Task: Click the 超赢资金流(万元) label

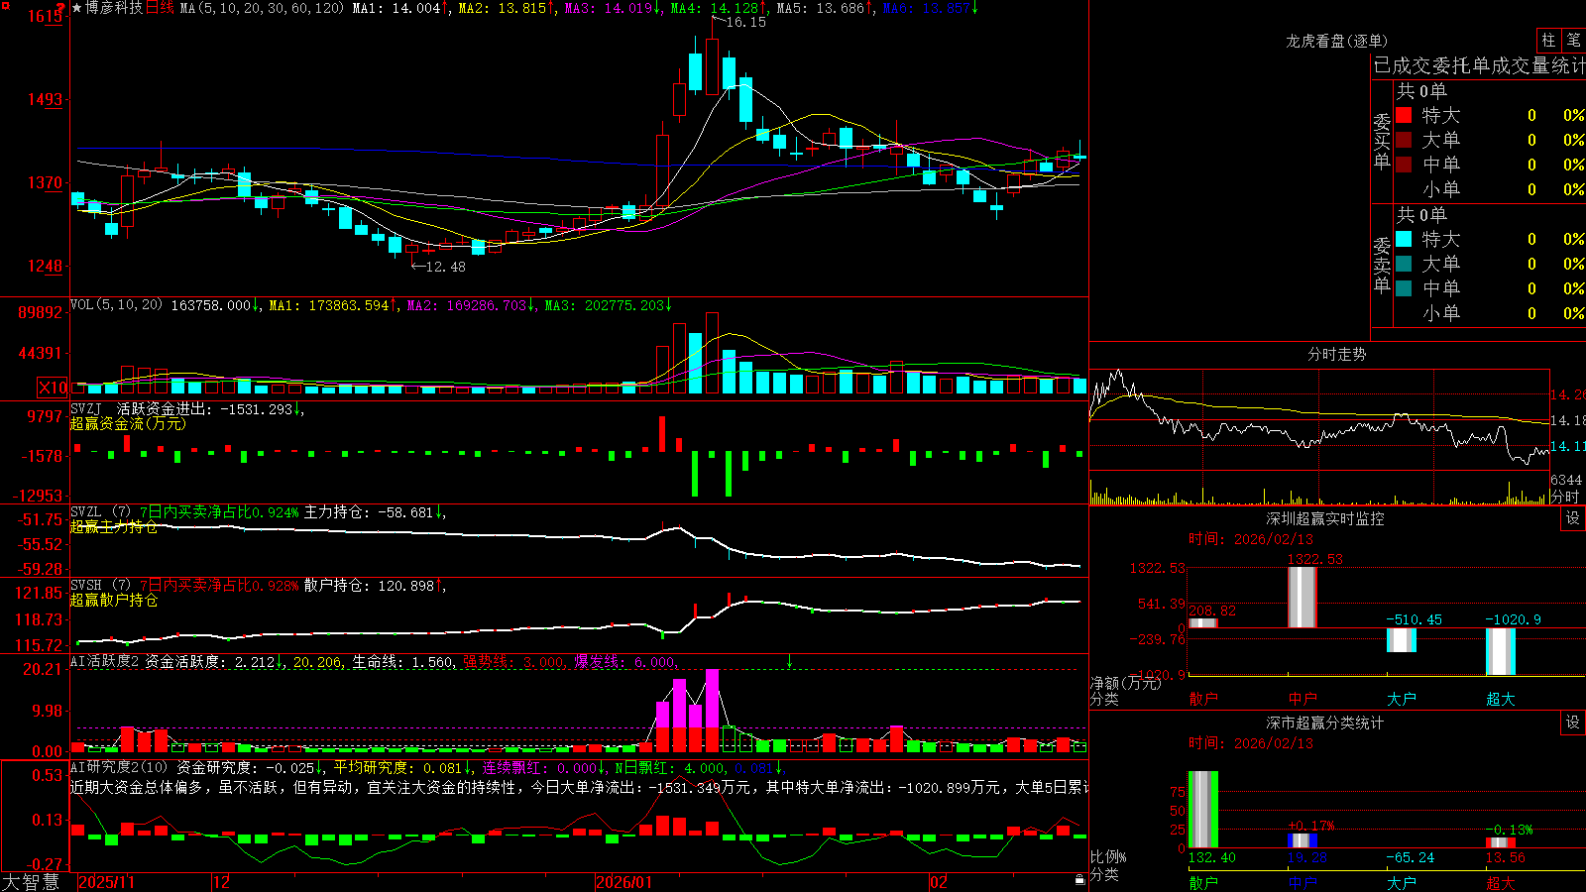Action: point(128,423)
